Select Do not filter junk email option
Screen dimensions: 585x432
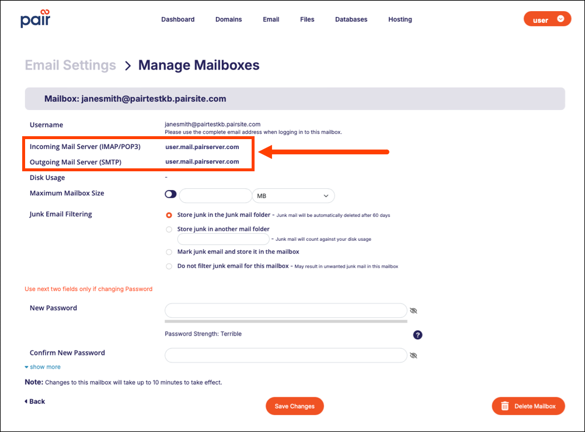[169, 266]
